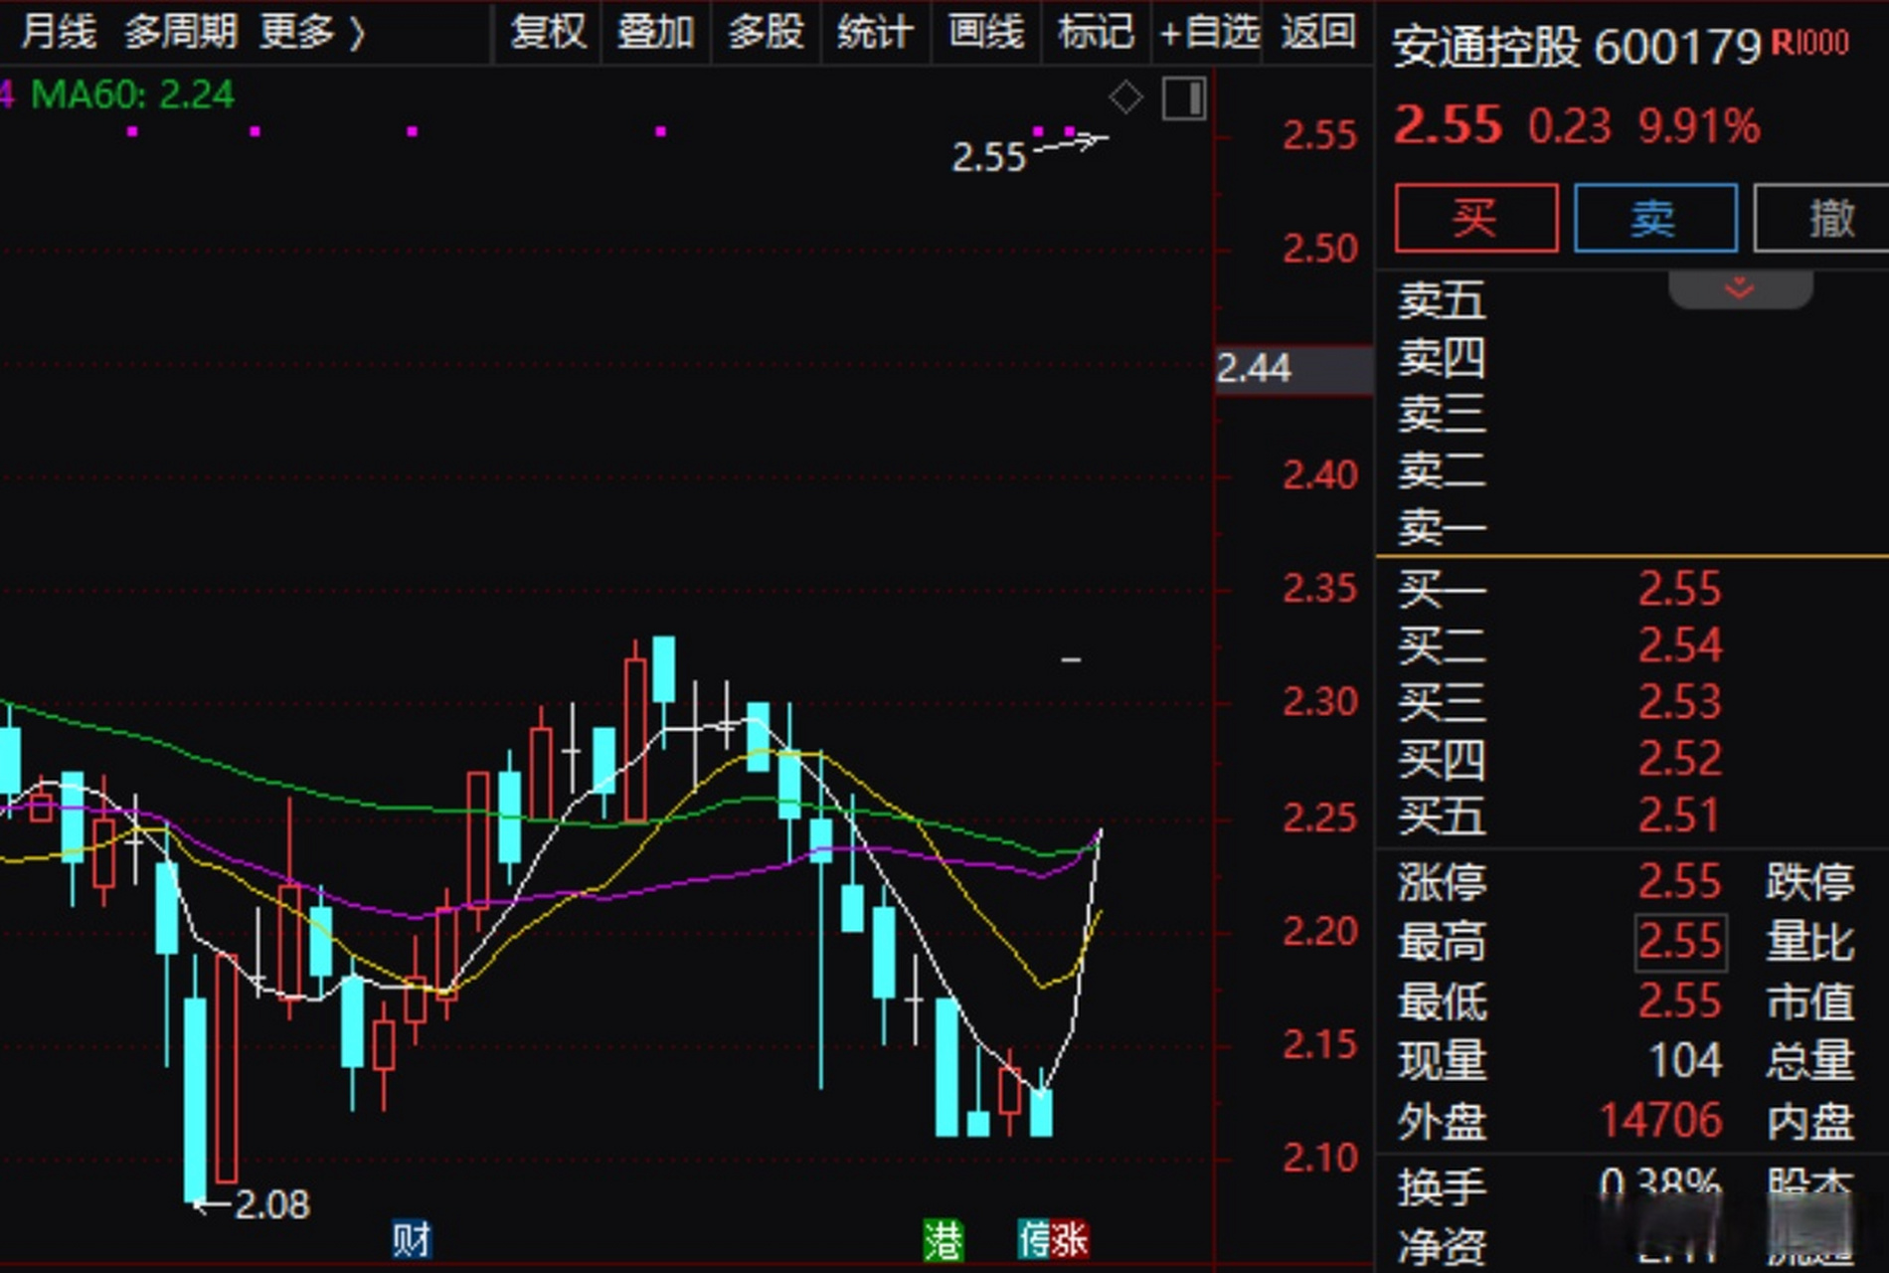1889x1273 pixels.
Task: Click the 2.44 crosshair price label
Action: [x=1294, y=369]
